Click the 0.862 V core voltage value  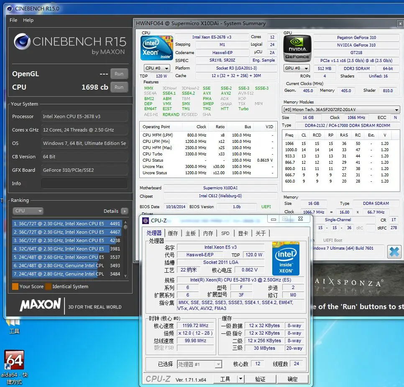tap(249, 270)
